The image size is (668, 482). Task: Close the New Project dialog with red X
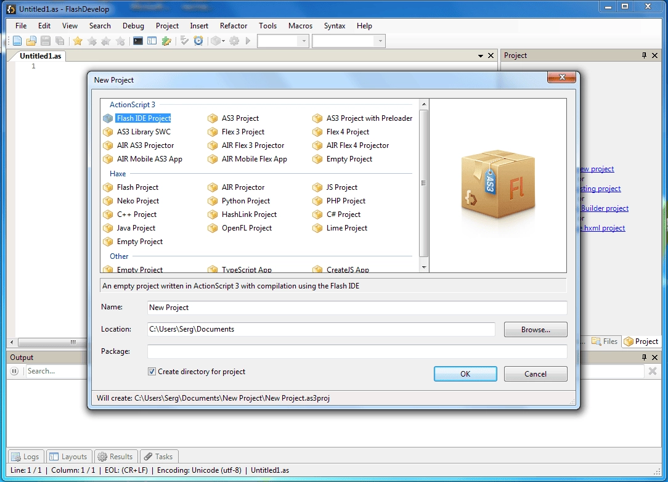pyautogui.click(x=561, y=77)
